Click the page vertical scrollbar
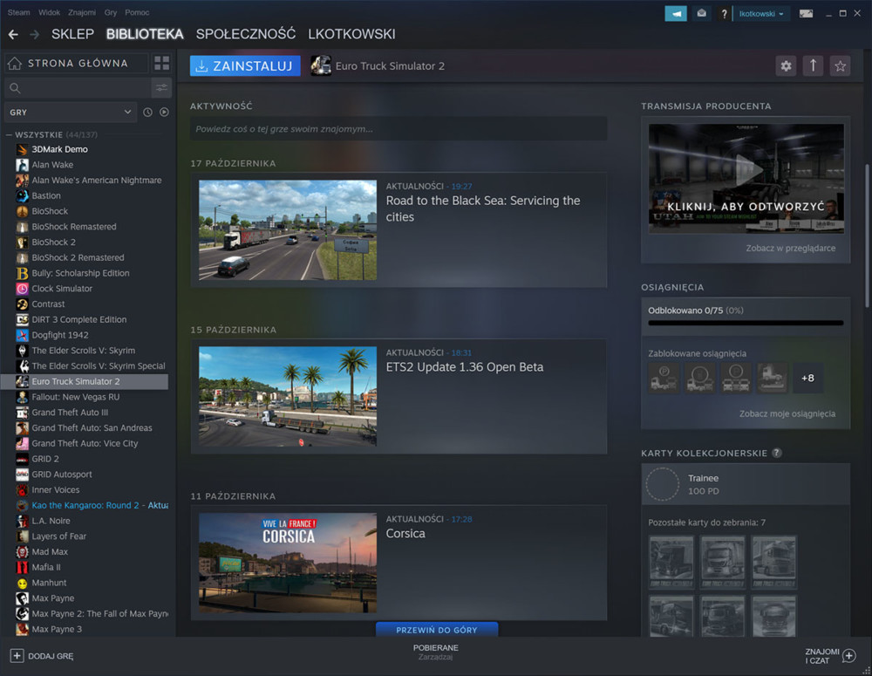 [867, 236]
